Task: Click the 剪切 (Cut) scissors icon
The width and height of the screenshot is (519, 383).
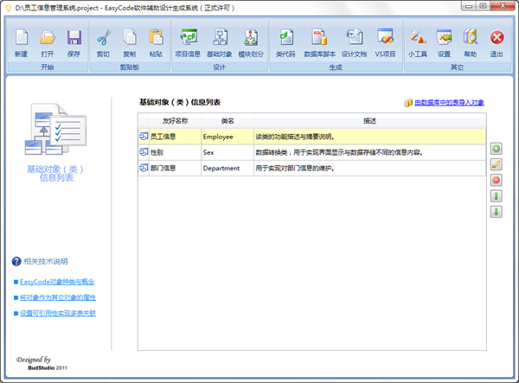Action: 103,41
